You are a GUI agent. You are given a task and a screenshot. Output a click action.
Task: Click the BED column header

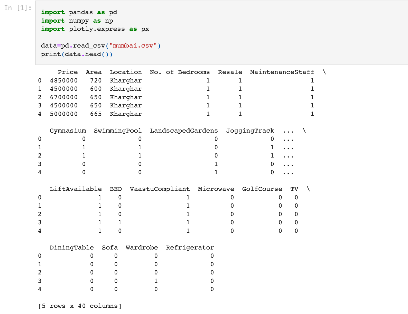pyautogui.click(x=116, y=189)
